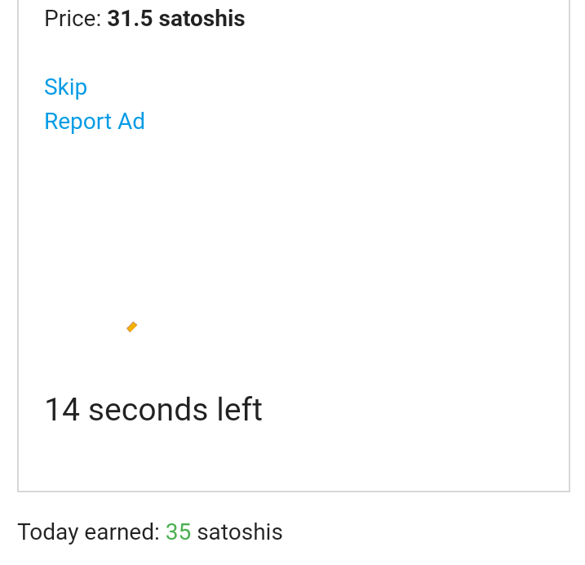Click the satoshis word after green 35
The image size is (585, 565).
click(240, 532)
